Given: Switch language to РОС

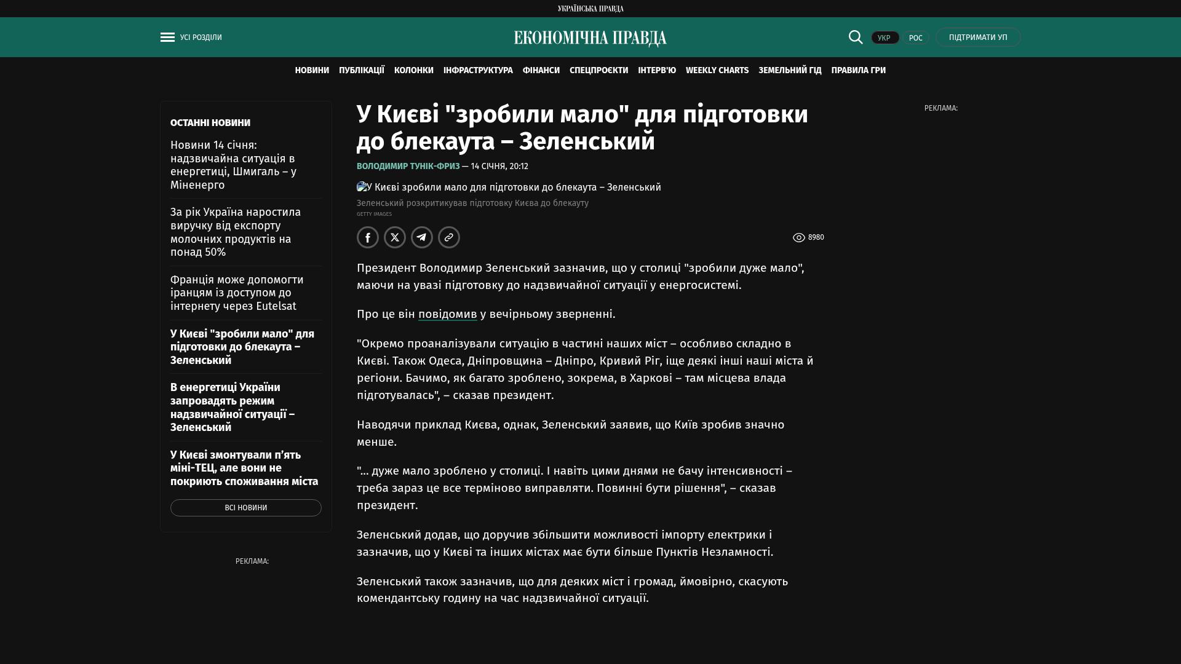Looking at the screenshot, I should [x=915, y=38].
